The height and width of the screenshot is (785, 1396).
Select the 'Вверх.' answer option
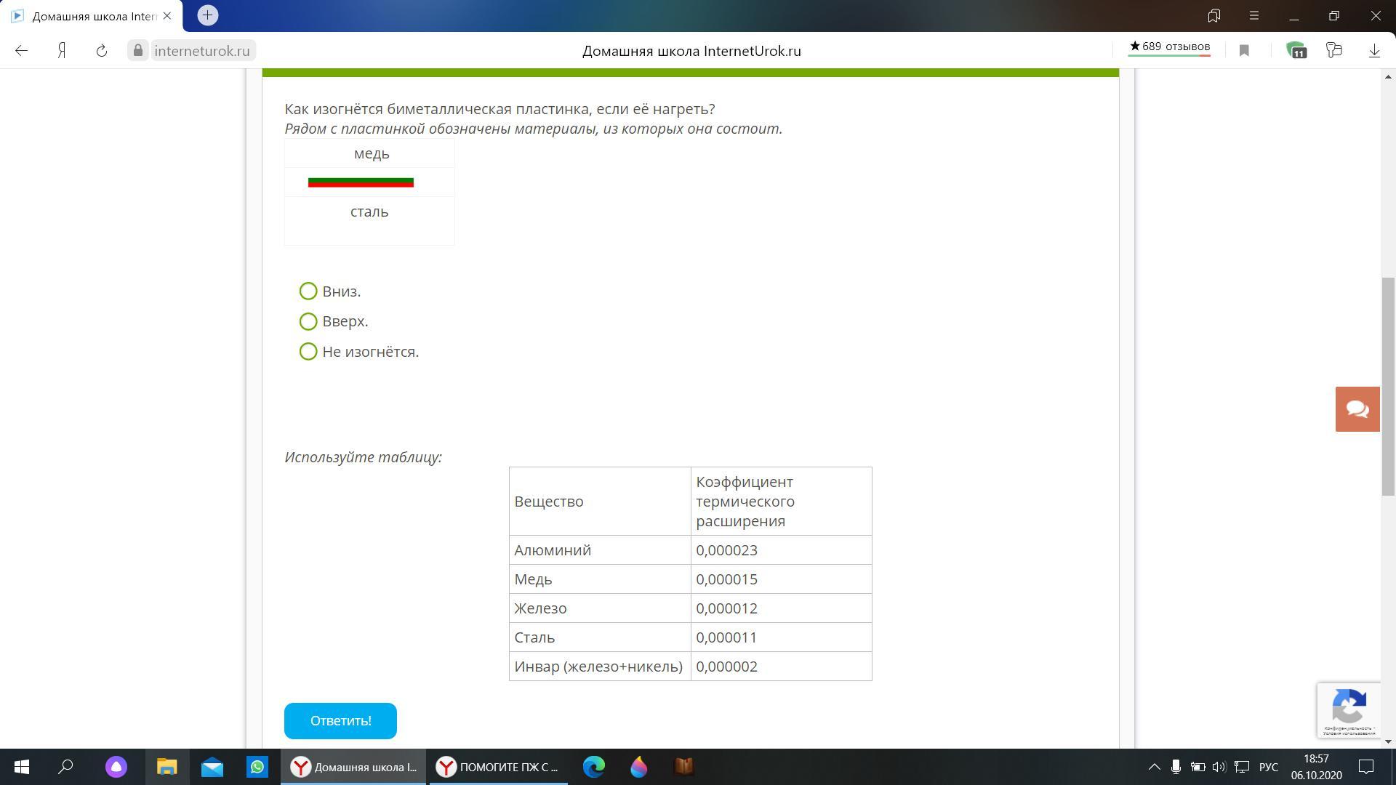(308, 321)
